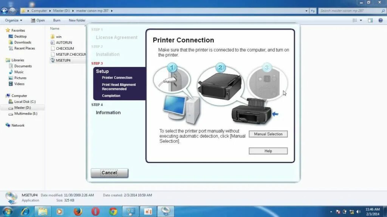Expand the arrow after Master (D:) in breadcrumb
The height and width of the screenshot is (217, 387).
click(x=73, y=11)
